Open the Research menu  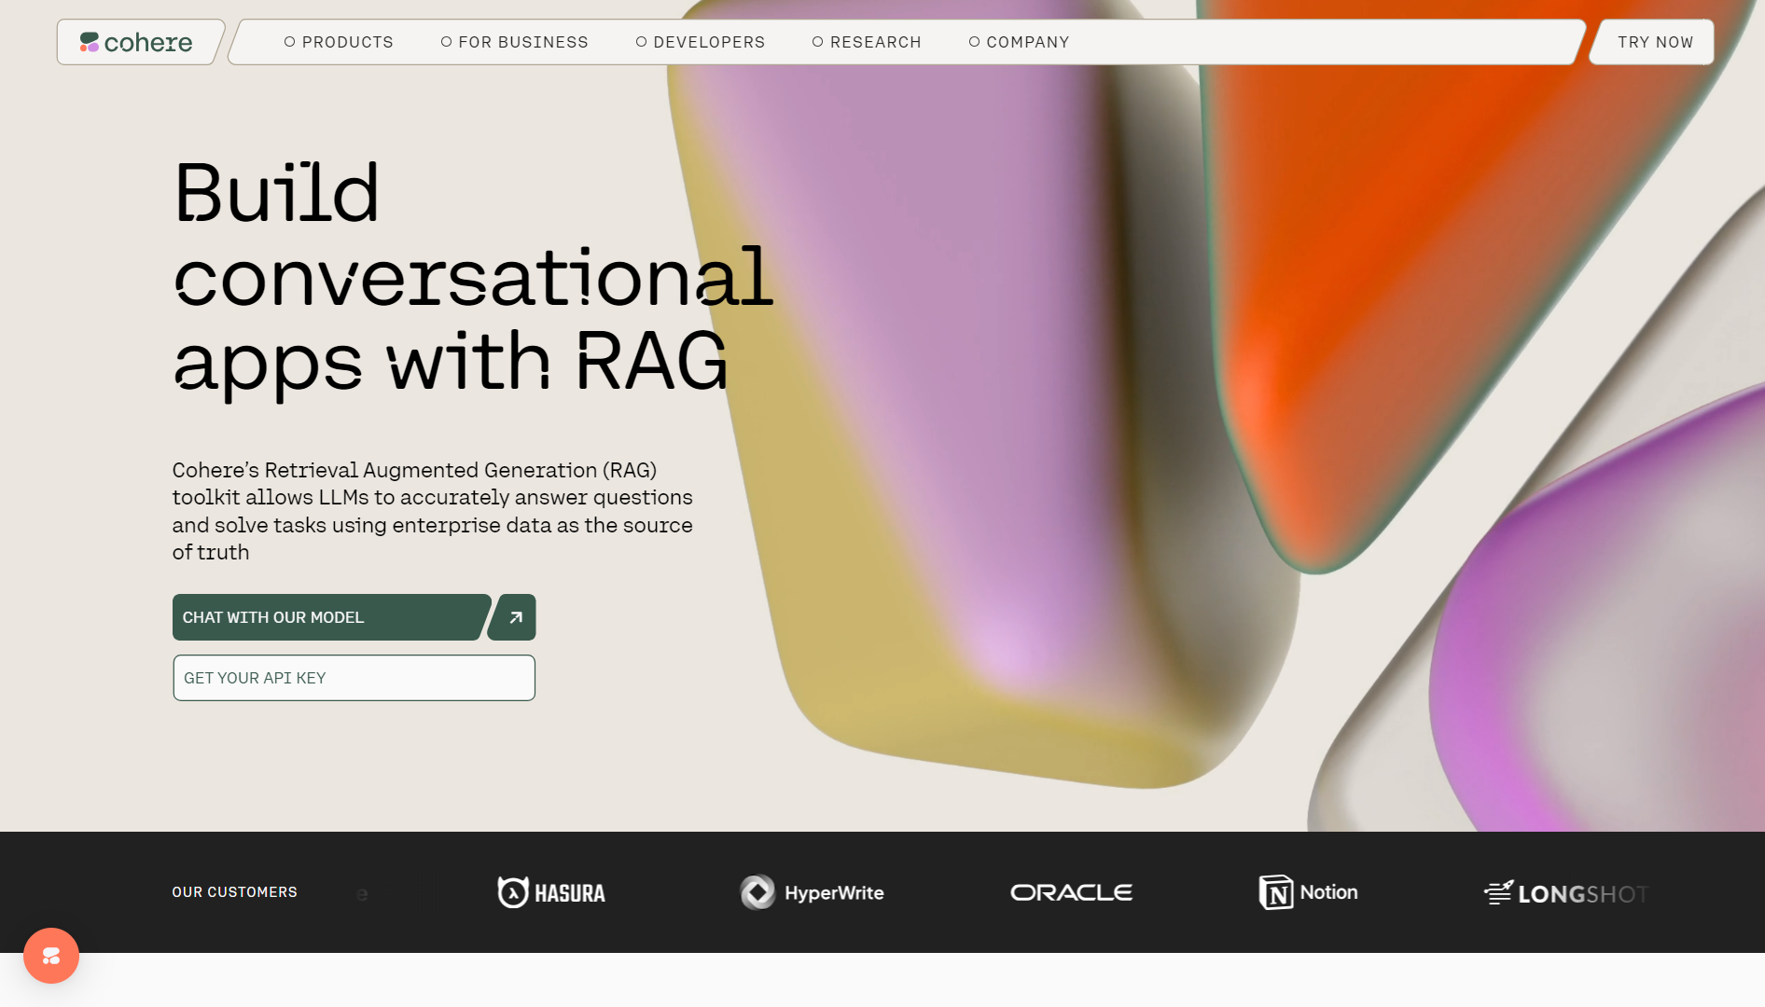(867, 42)
